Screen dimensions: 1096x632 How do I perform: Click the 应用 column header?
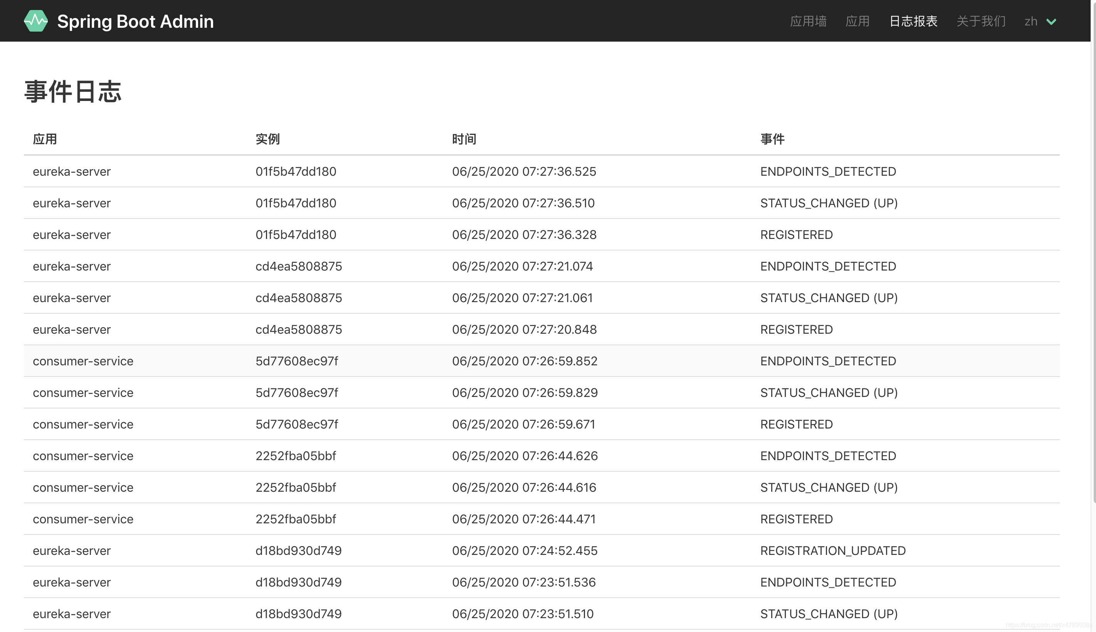click(45, 139)
